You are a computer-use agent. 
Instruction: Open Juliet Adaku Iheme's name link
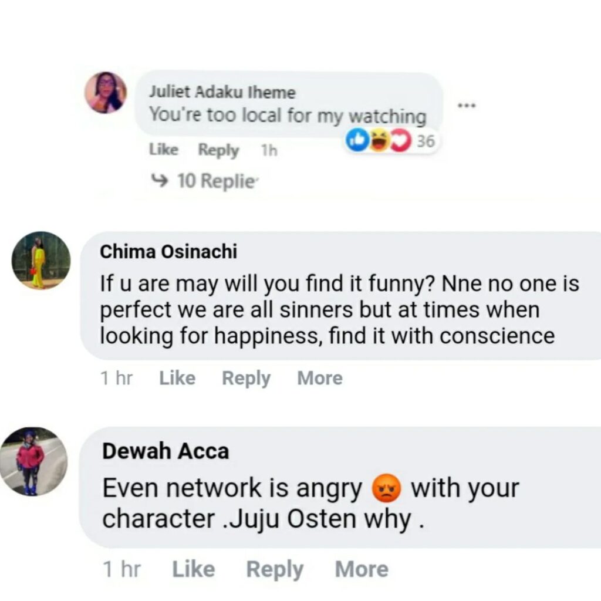(222, 93)
